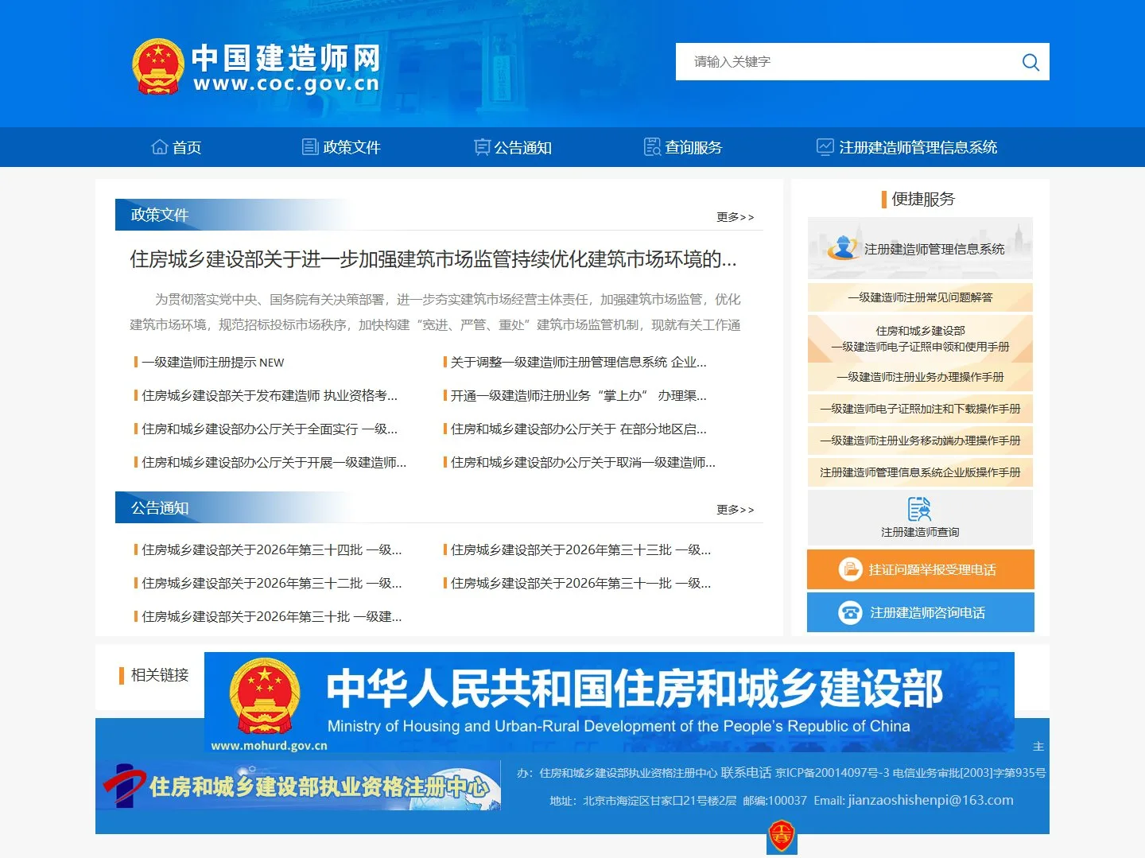Image resolution: width=1145 pixels, height=858 pixels.
Task: Click the national emblem logo in header
Action: tap(158, 67)
